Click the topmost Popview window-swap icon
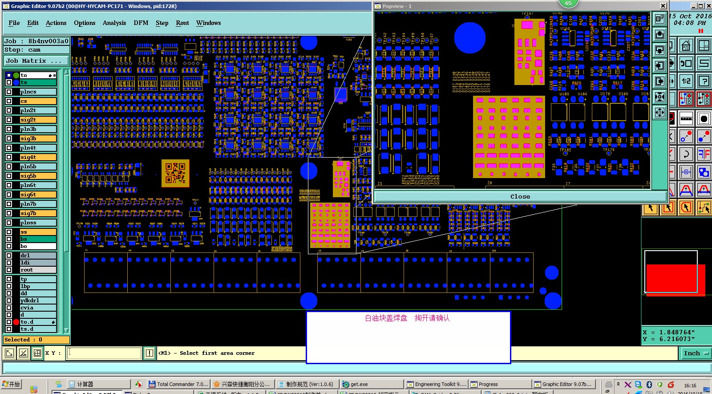The width and height of the screenshot is (712, 394). (x=659, y=19)
